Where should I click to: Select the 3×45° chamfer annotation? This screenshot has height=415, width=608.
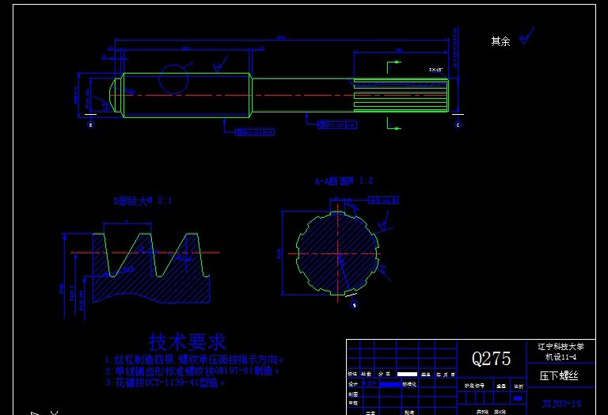tap(436, 70)
